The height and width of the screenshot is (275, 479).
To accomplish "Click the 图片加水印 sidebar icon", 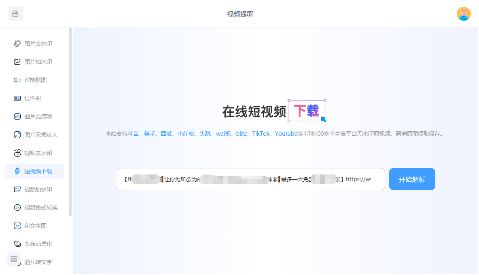I will click(x=17, y=62).
